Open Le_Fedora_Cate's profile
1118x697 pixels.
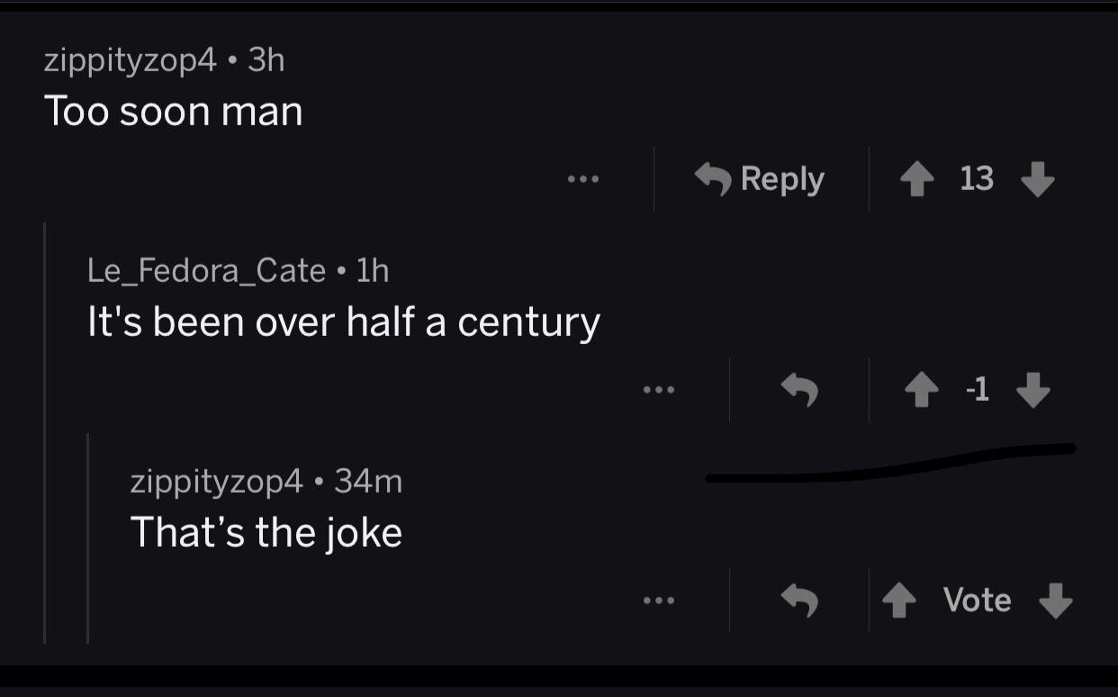click(x=206, y=270)
